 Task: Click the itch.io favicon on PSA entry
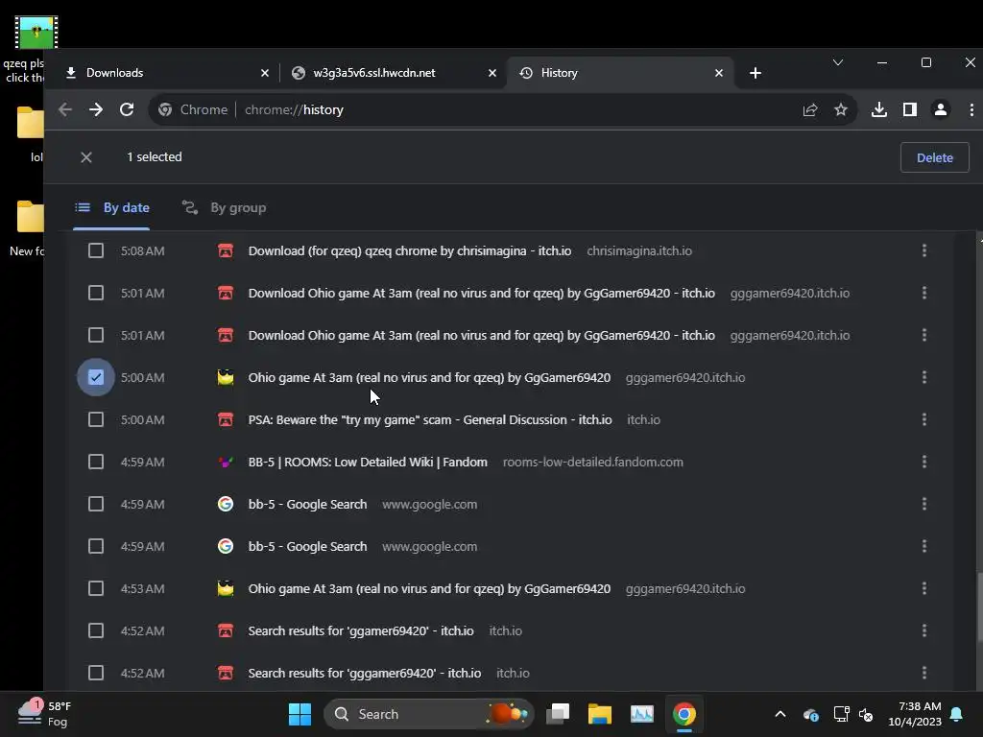225,419
